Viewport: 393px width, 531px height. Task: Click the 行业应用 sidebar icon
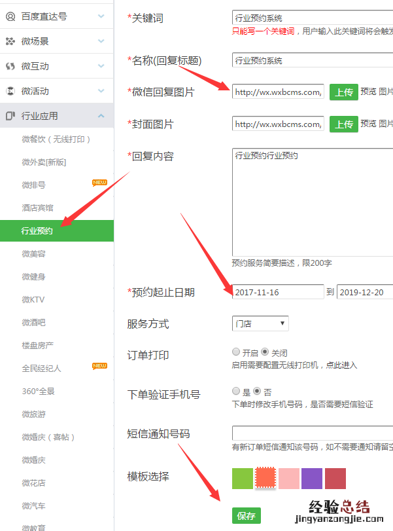10,116
